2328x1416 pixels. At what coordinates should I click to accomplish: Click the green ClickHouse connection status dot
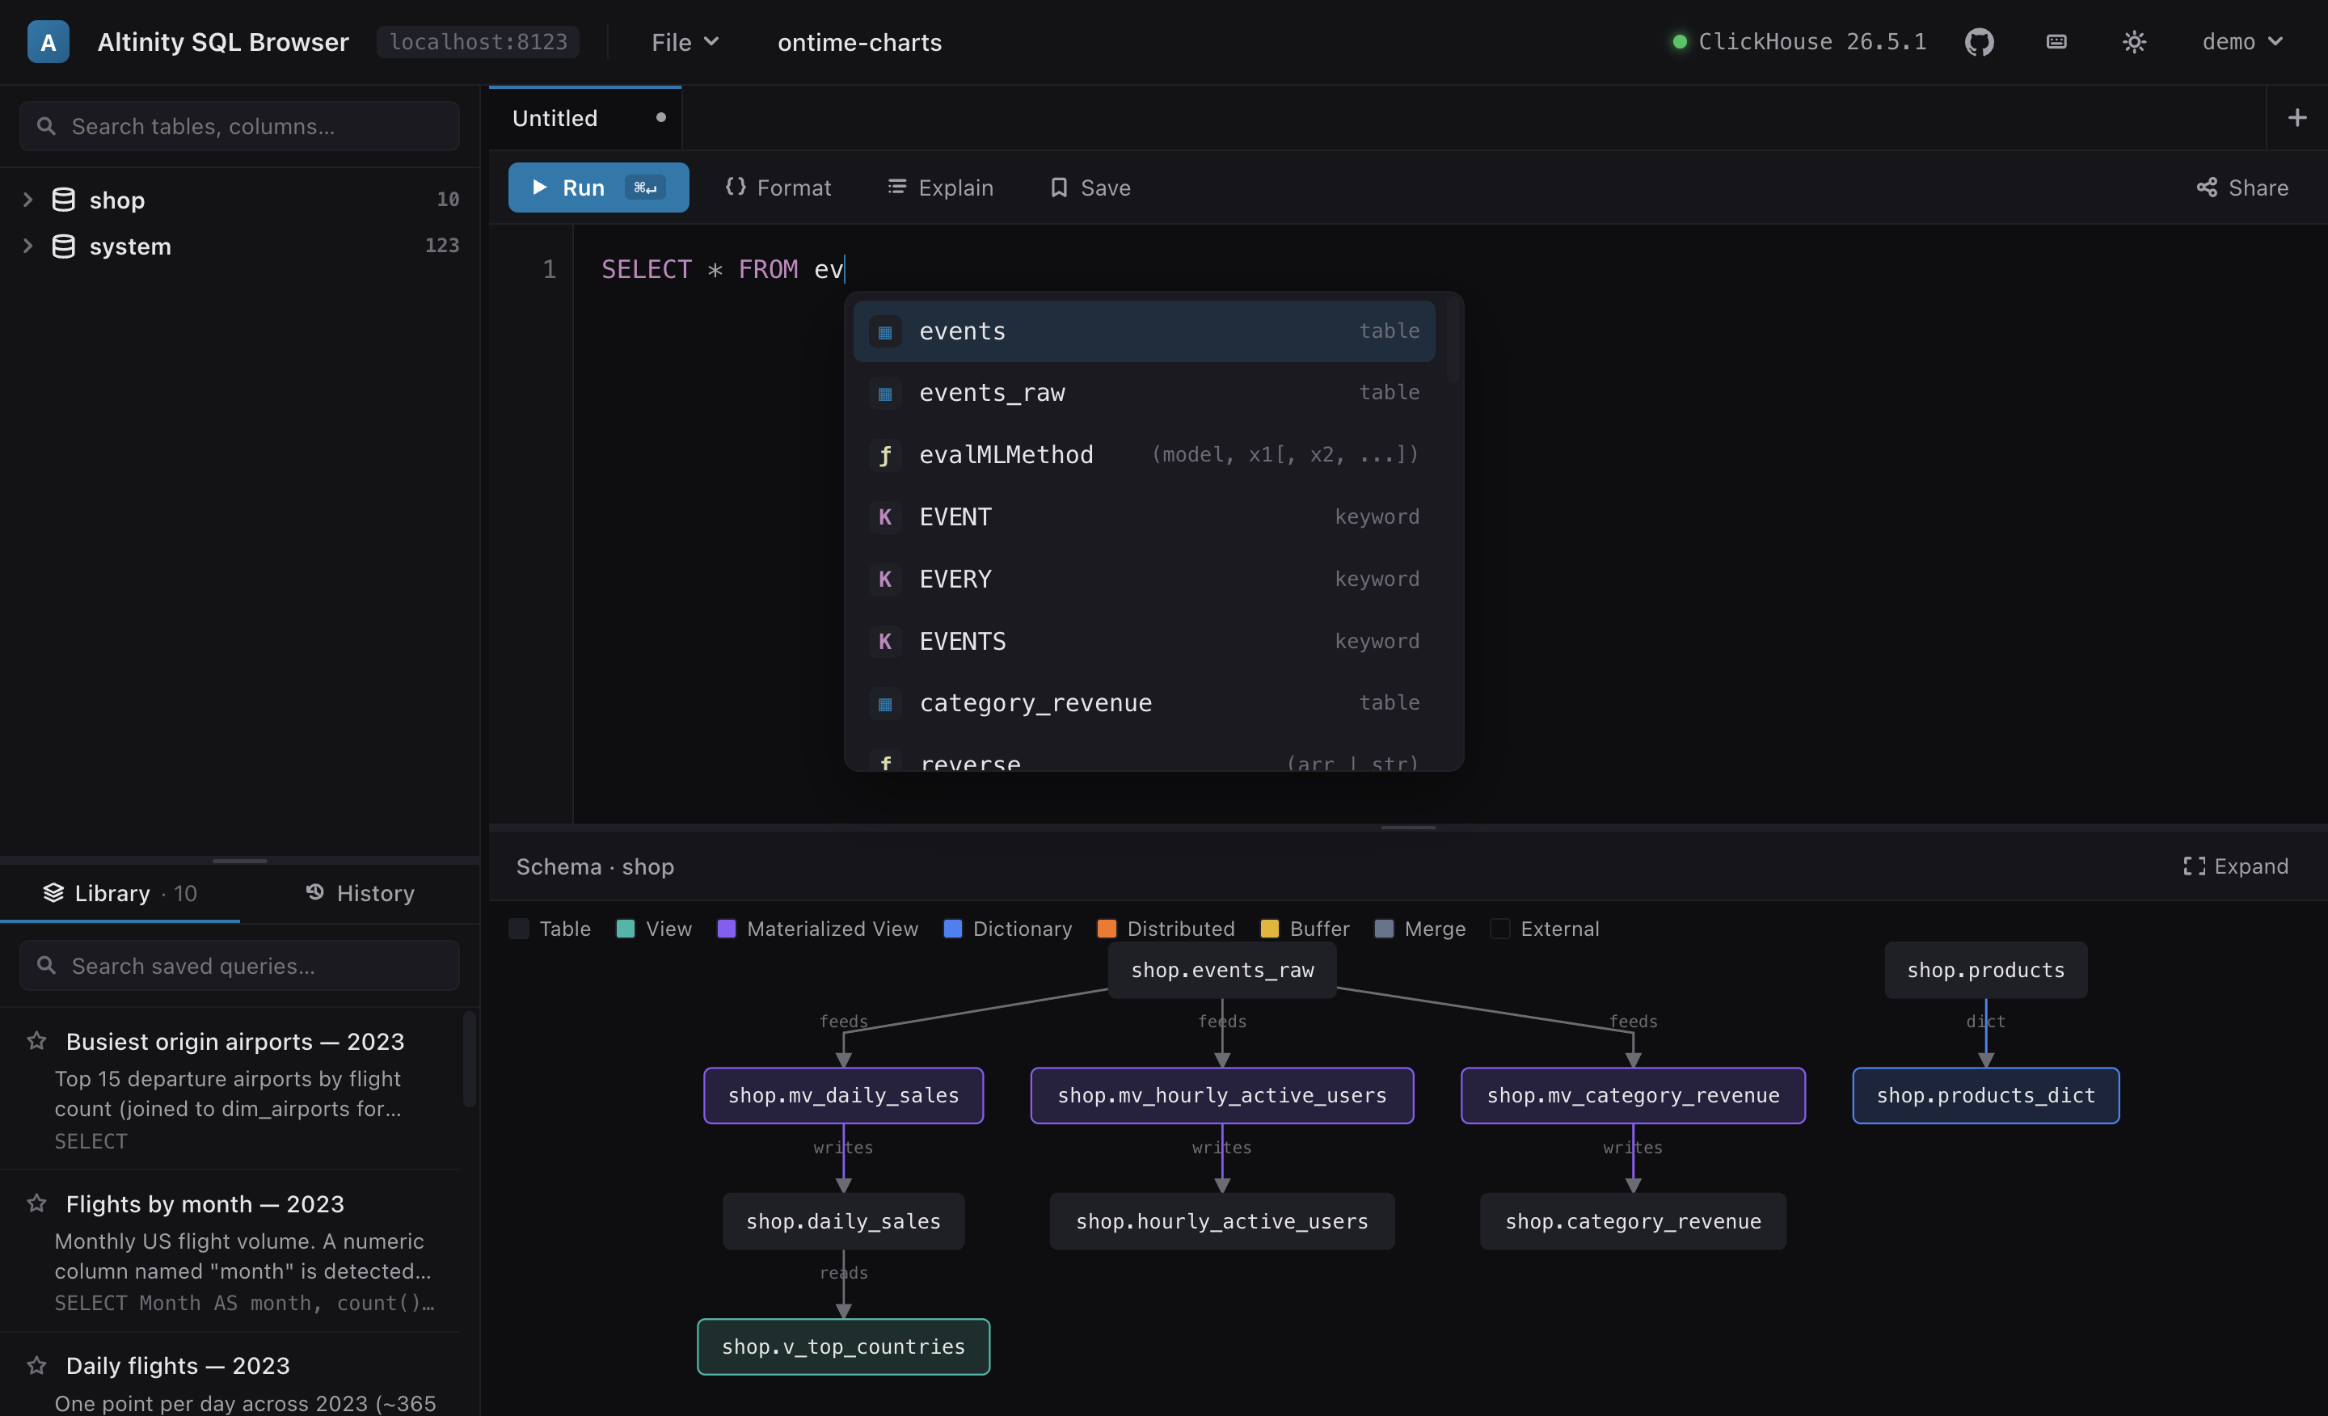[1679, 41]
